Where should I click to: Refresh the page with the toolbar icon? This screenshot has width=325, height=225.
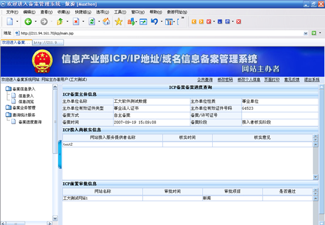(92, 22)
